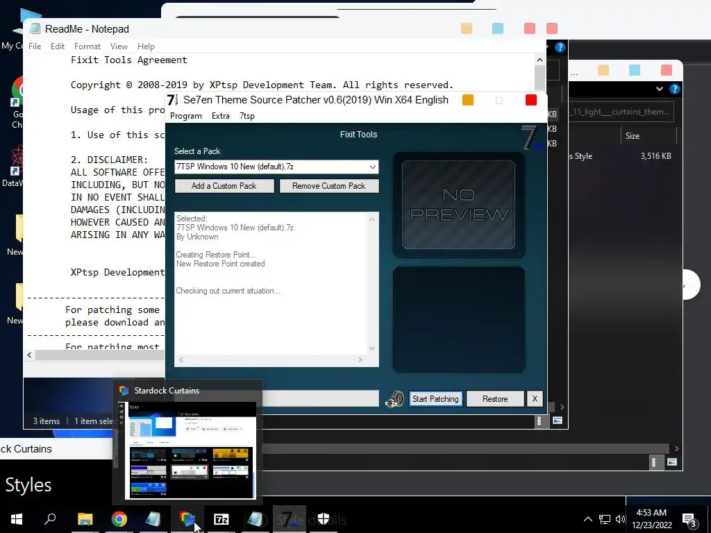
Task: Open Windows Security shield on the taskbar
Action: [x=324, y=518]
